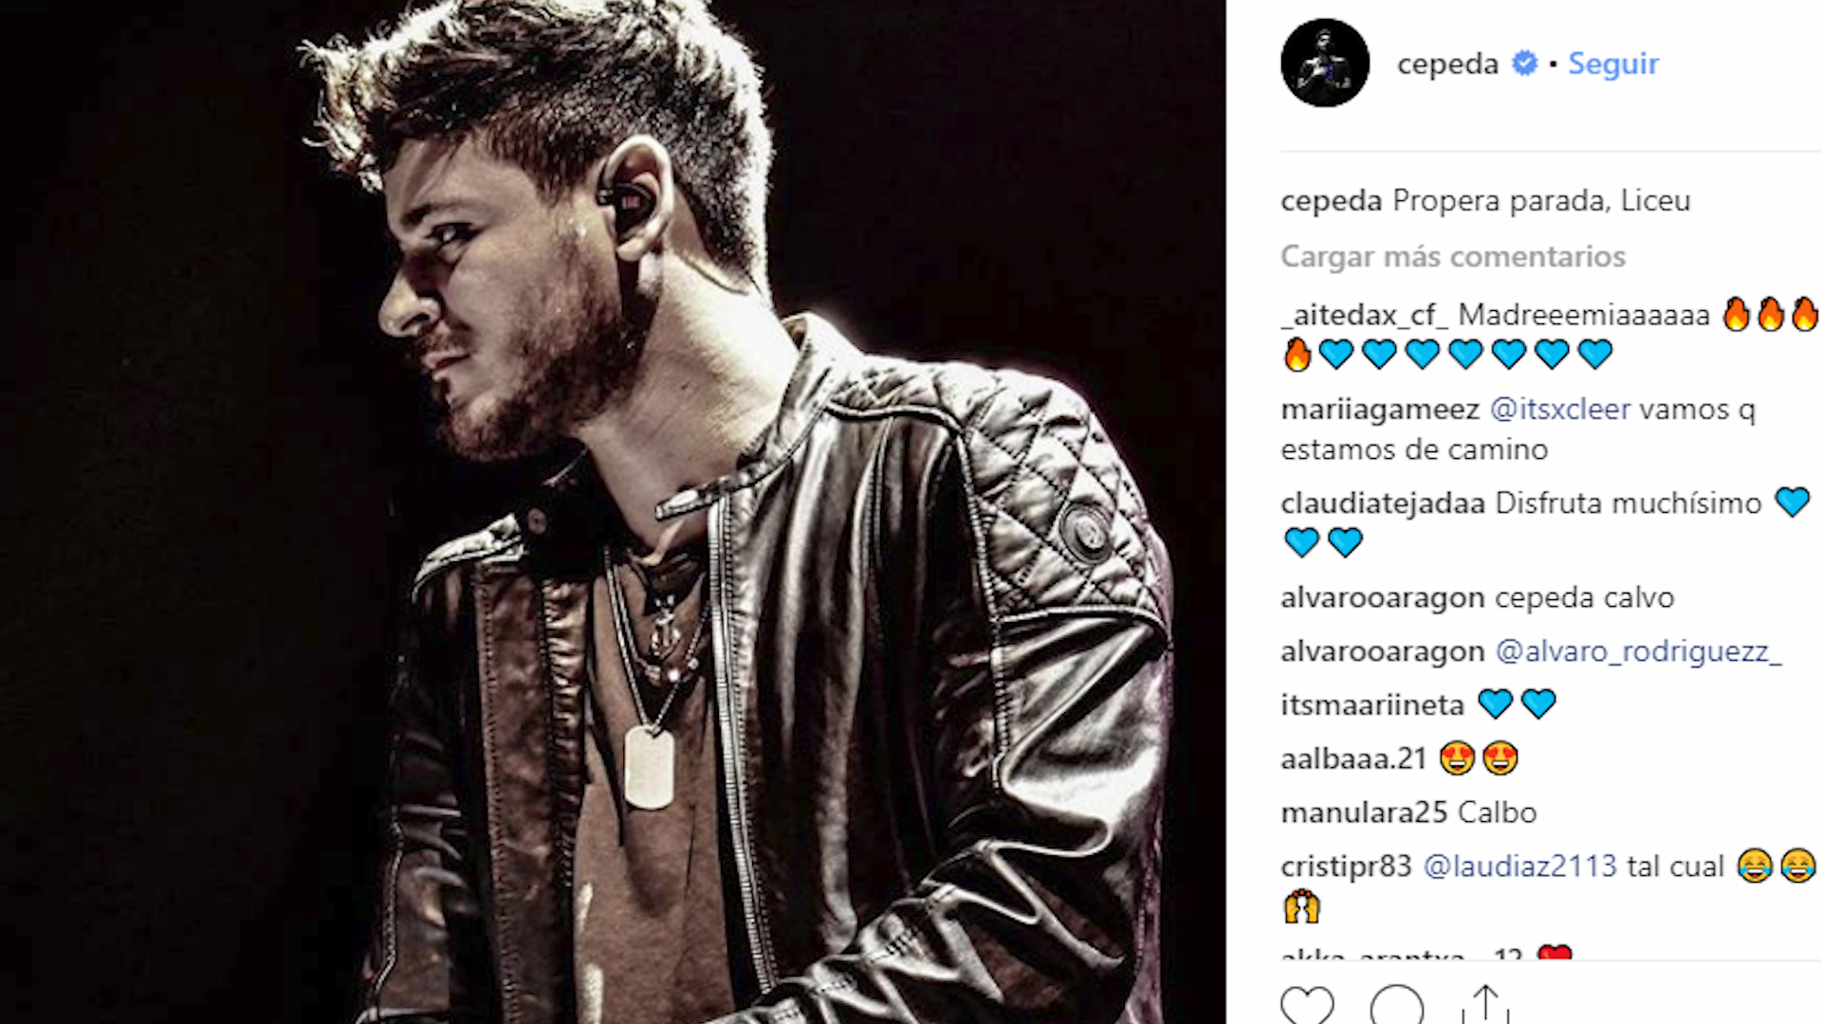Visit the @alvaro_rodriguezz_ mention
This screenshot has height=1024, width=1821.
[x=1638, y=651]
